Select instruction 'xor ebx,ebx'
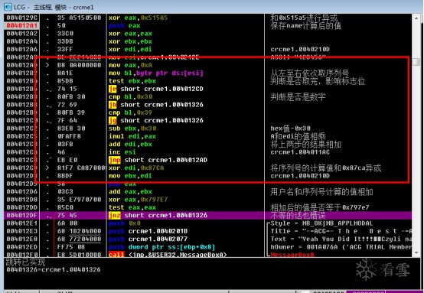 point(130,41)
